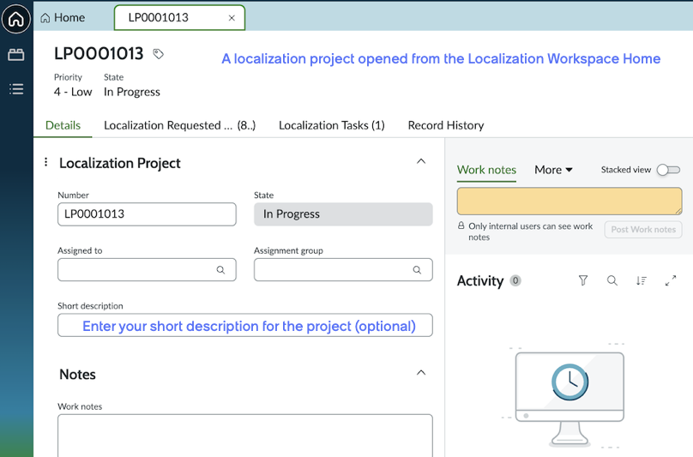693x457 pixels.
Task: Collapse the Localization Project section
Action: click(x=421, y=161)
